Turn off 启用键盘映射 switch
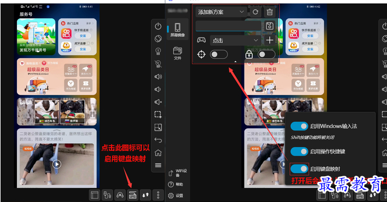 click(x=300, y=169)
